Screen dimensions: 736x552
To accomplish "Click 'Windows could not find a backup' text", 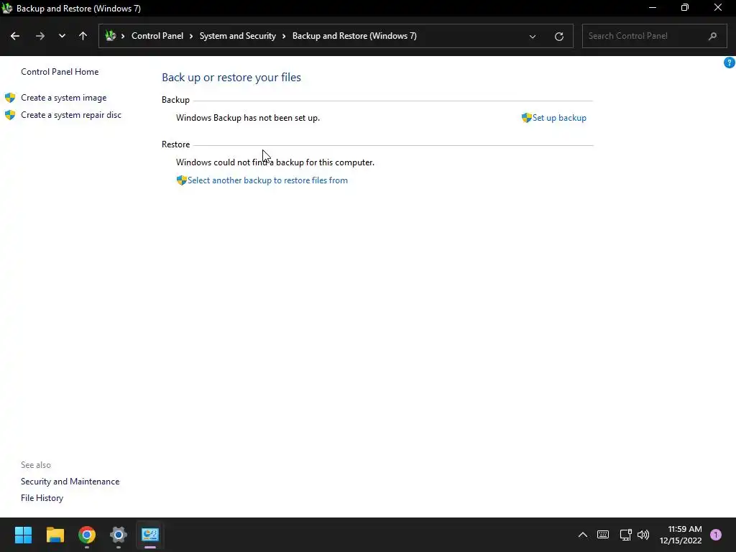I will [275, 162].
